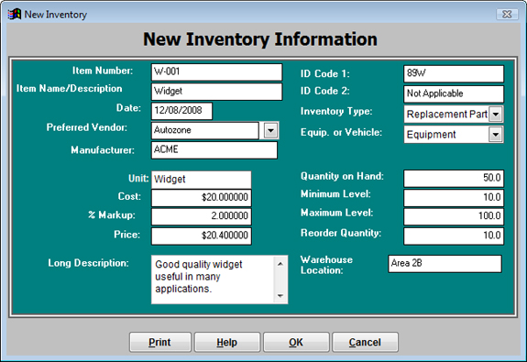Click the Cost field showing $20.000000
This screenshot has height=362, width=527.
202,198
